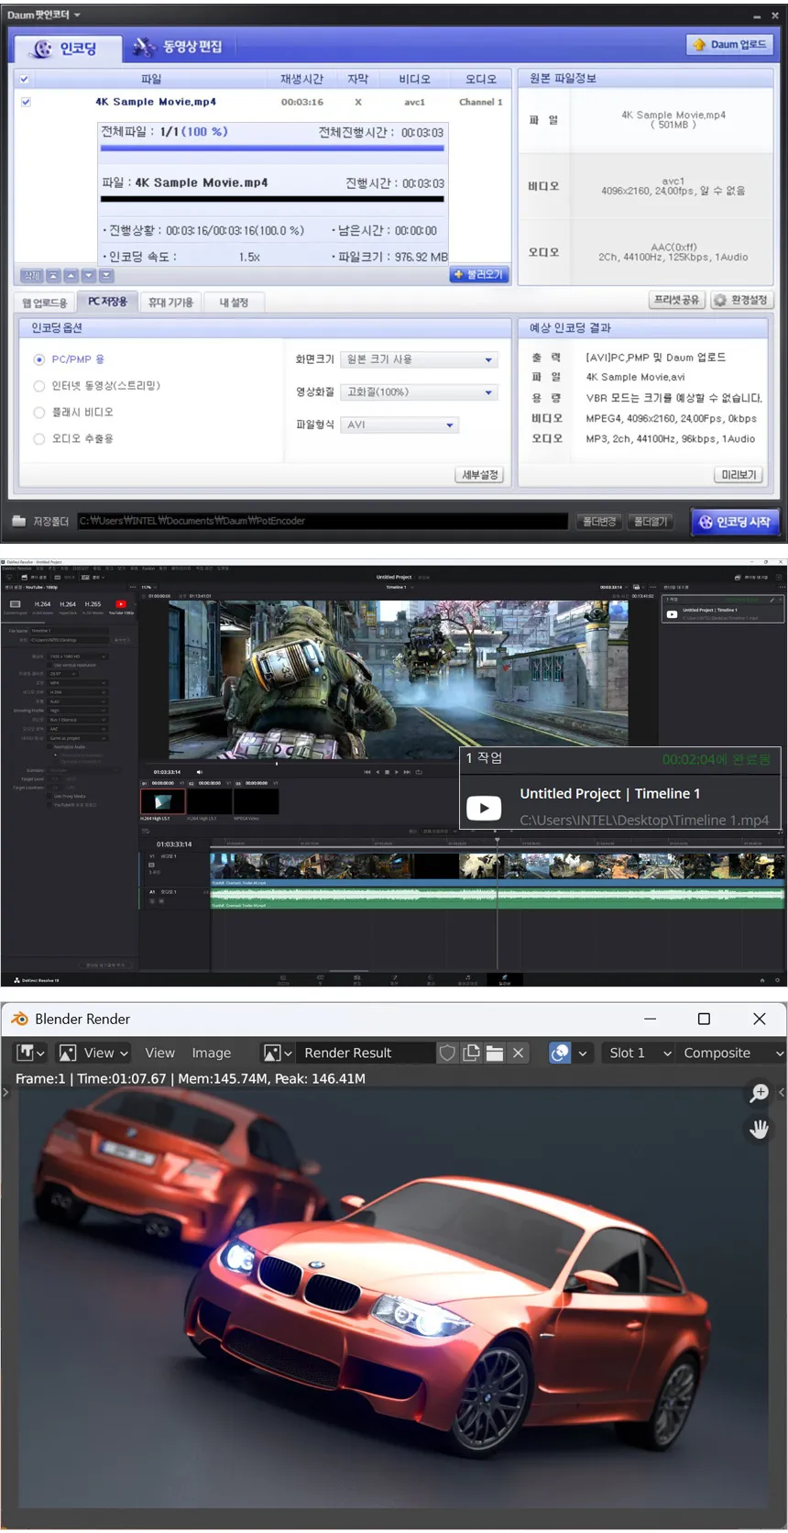Switch to the 동영상 편집 tab
The width and height of the screenshot is (788, 1533).
coord(179,47)
